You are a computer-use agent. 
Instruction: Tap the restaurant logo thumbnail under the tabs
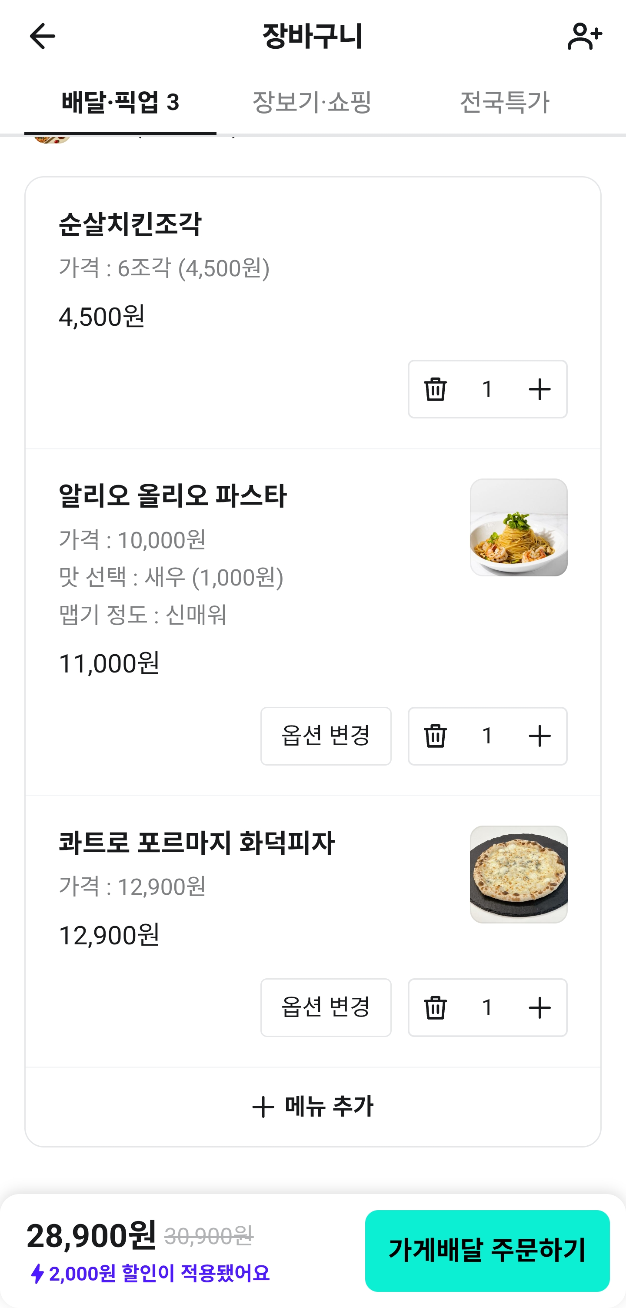click(52, 139)
